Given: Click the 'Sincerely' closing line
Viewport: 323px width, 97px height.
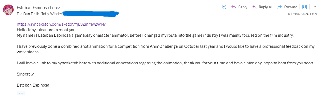Looking at the screenshot, I should coord(25,74).
